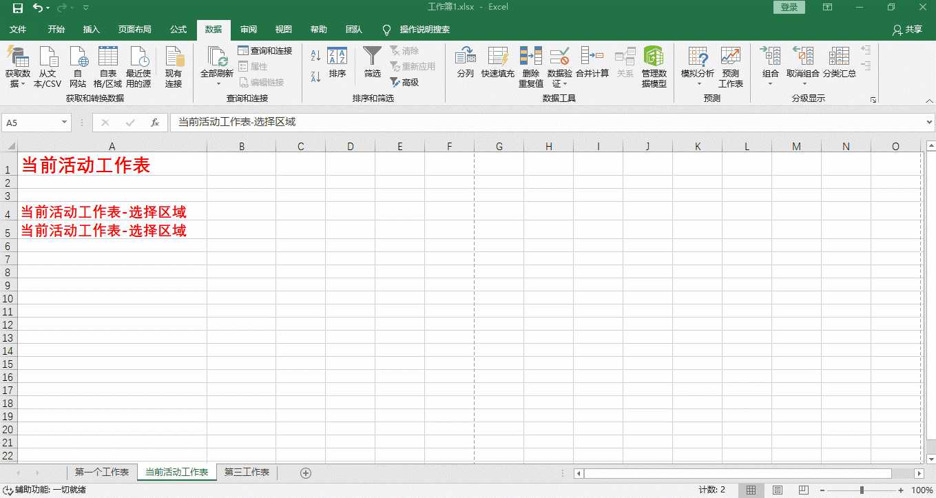Image resolution: width=936 pixels, height=498 pixels.
Task: Open Queries & Connections (查询和连接)
Action: point(265,51)
